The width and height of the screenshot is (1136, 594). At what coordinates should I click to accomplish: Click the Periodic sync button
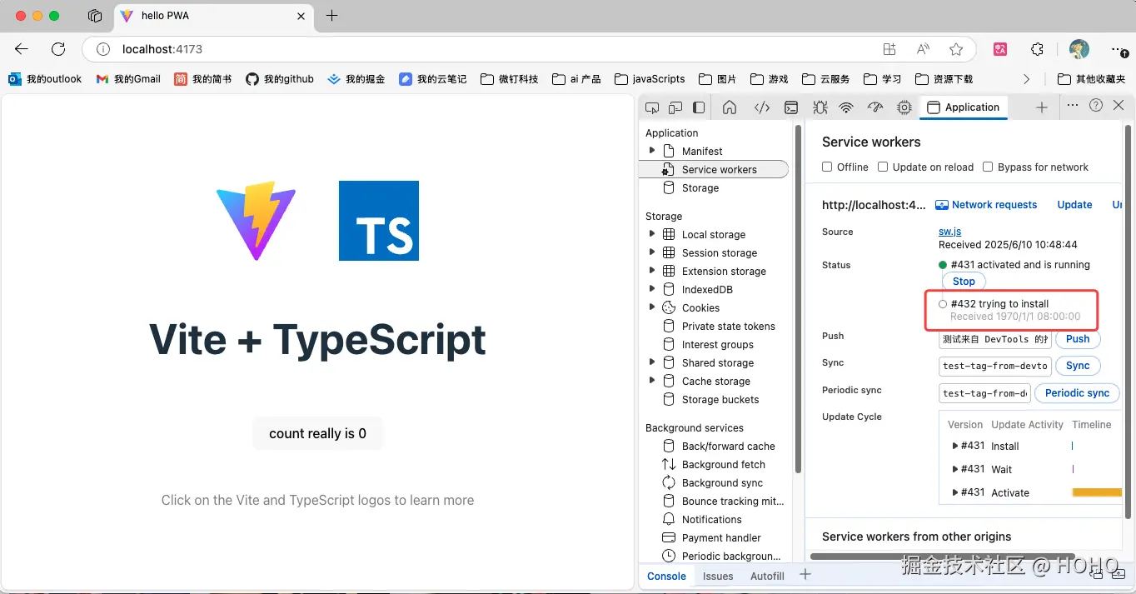click(x=1077, y=393)
